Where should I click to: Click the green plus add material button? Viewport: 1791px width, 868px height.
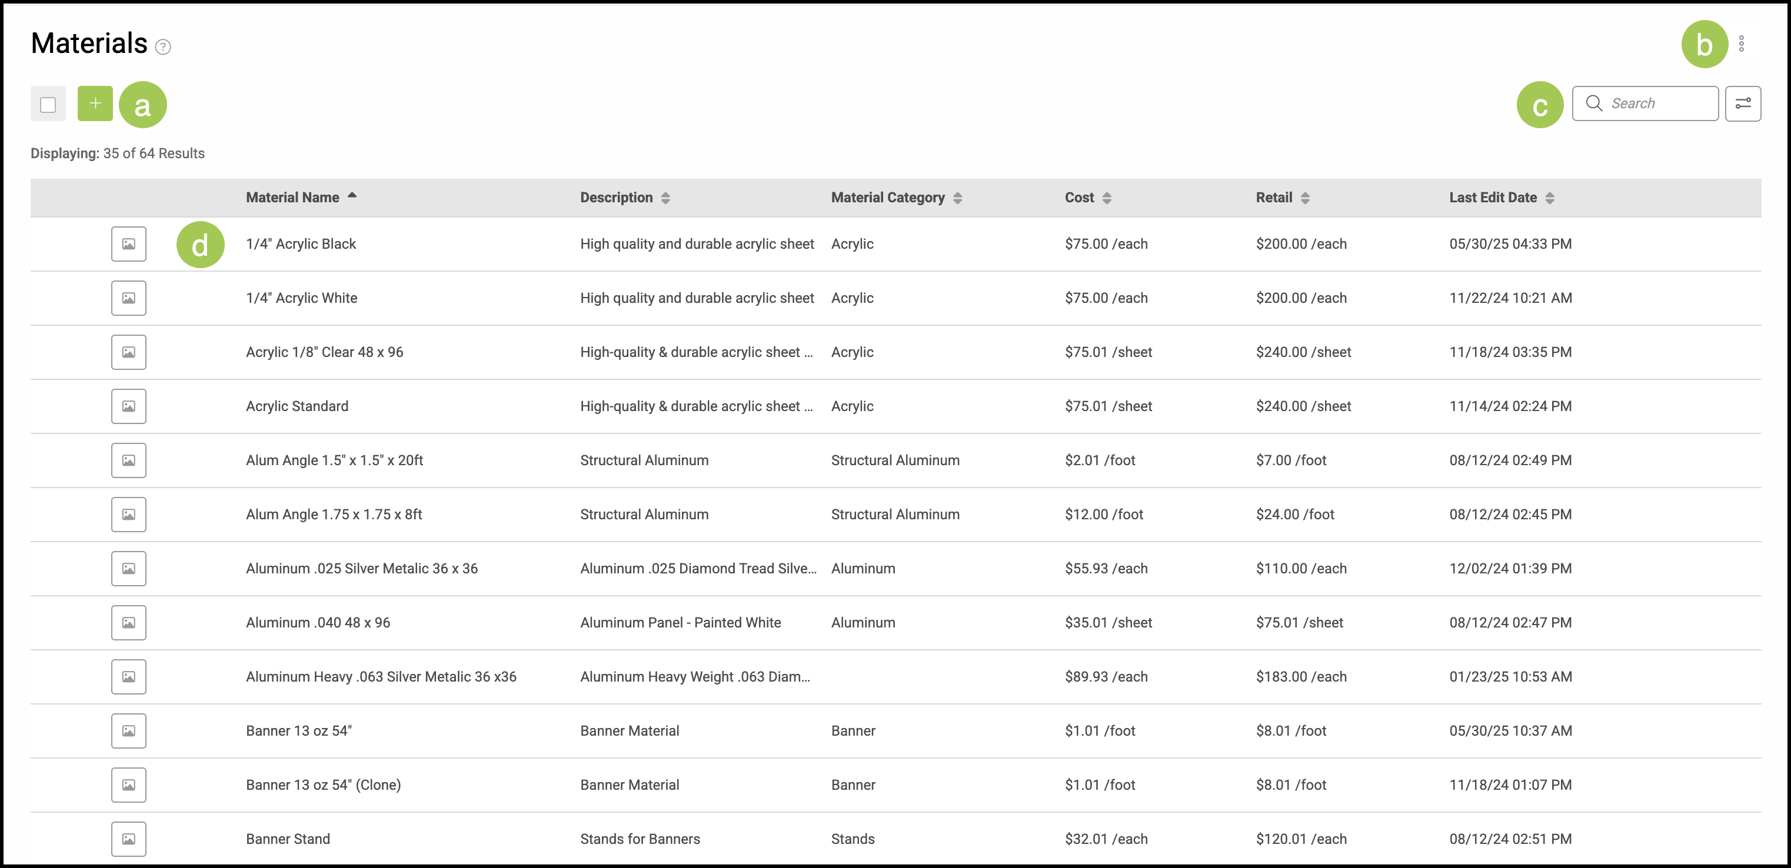(x=95, y=104)
